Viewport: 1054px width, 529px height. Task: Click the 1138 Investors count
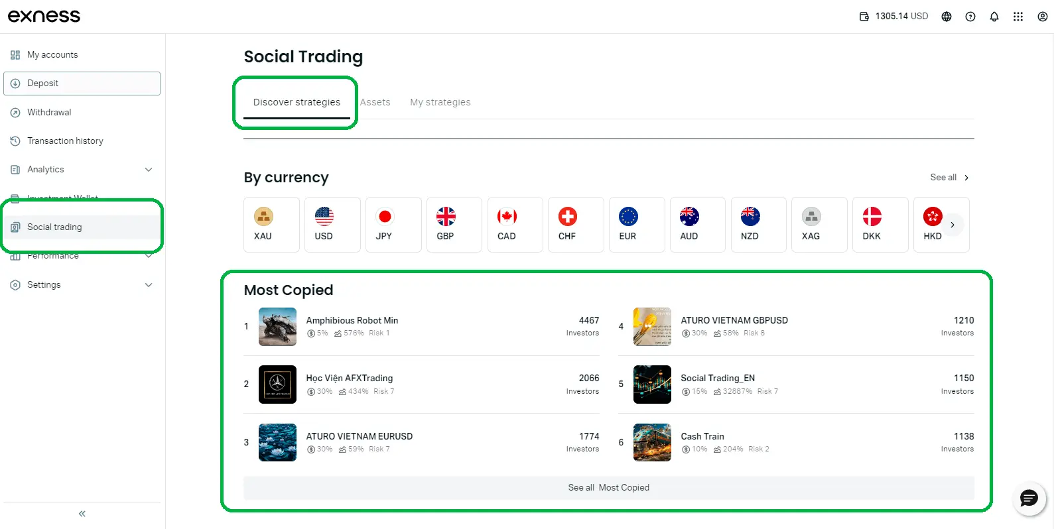tap(958, 442)
